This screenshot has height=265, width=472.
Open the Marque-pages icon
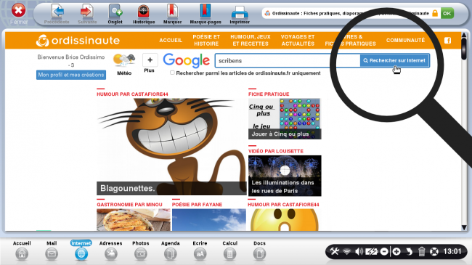coord(206,12)
